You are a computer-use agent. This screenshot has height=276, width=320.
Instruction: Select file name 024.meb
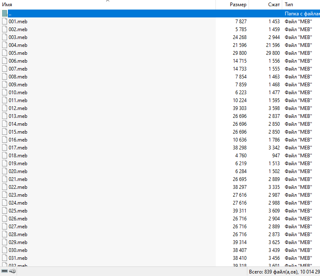click(x=18, y=203)
